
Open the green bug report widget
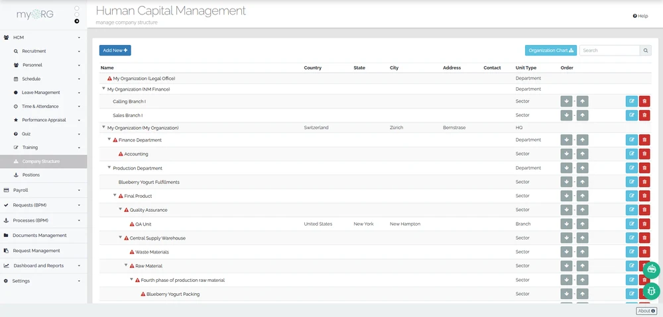tap(652, 291)
